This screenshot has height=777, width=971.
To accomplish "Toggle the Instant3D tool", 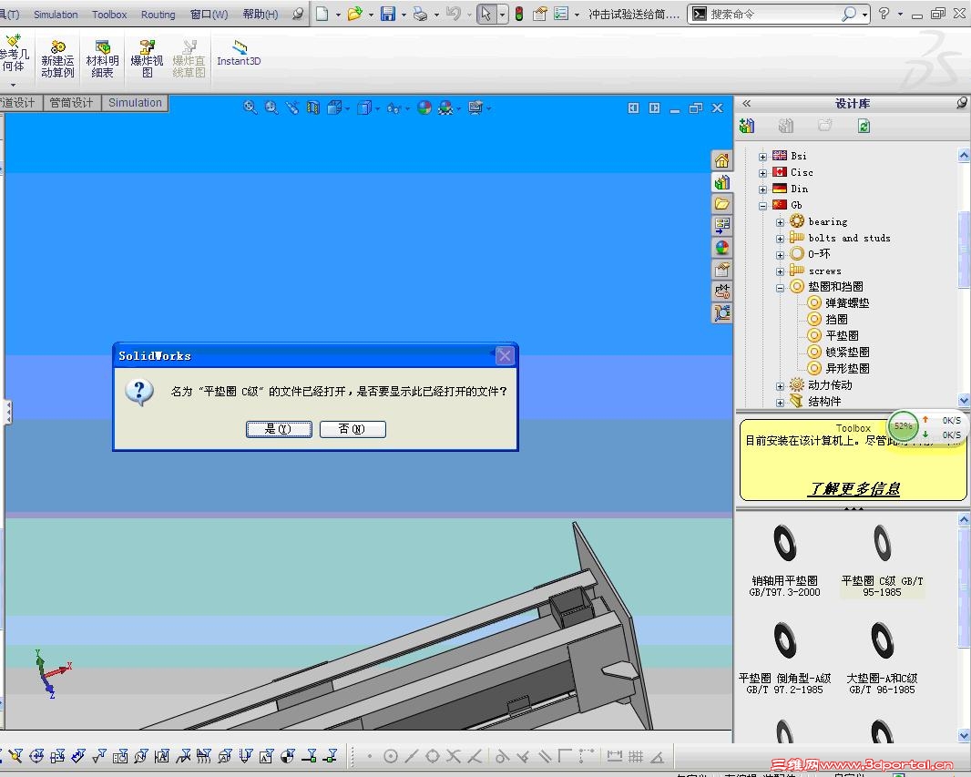I will [239, 53].
